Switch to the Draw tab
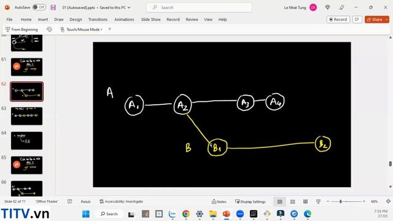Viewport: 393px width, 221px height. point(59,19)
